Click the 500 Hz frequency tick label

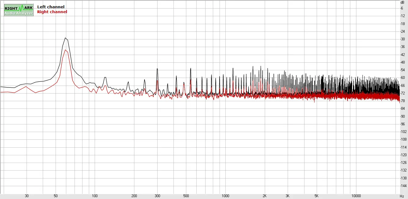point(186,196)
